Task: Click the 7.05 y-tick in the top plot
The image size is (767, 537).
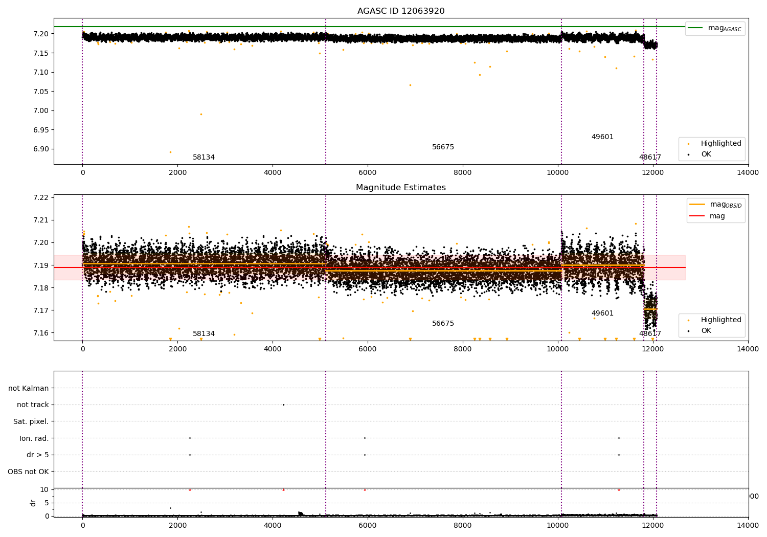Action: point(41,92)
